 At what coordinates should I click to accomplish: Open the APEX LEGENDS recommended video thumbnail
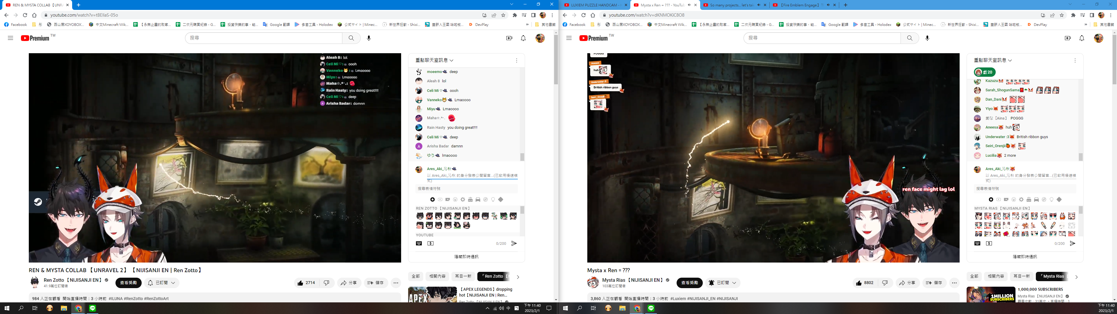point(432,295)
